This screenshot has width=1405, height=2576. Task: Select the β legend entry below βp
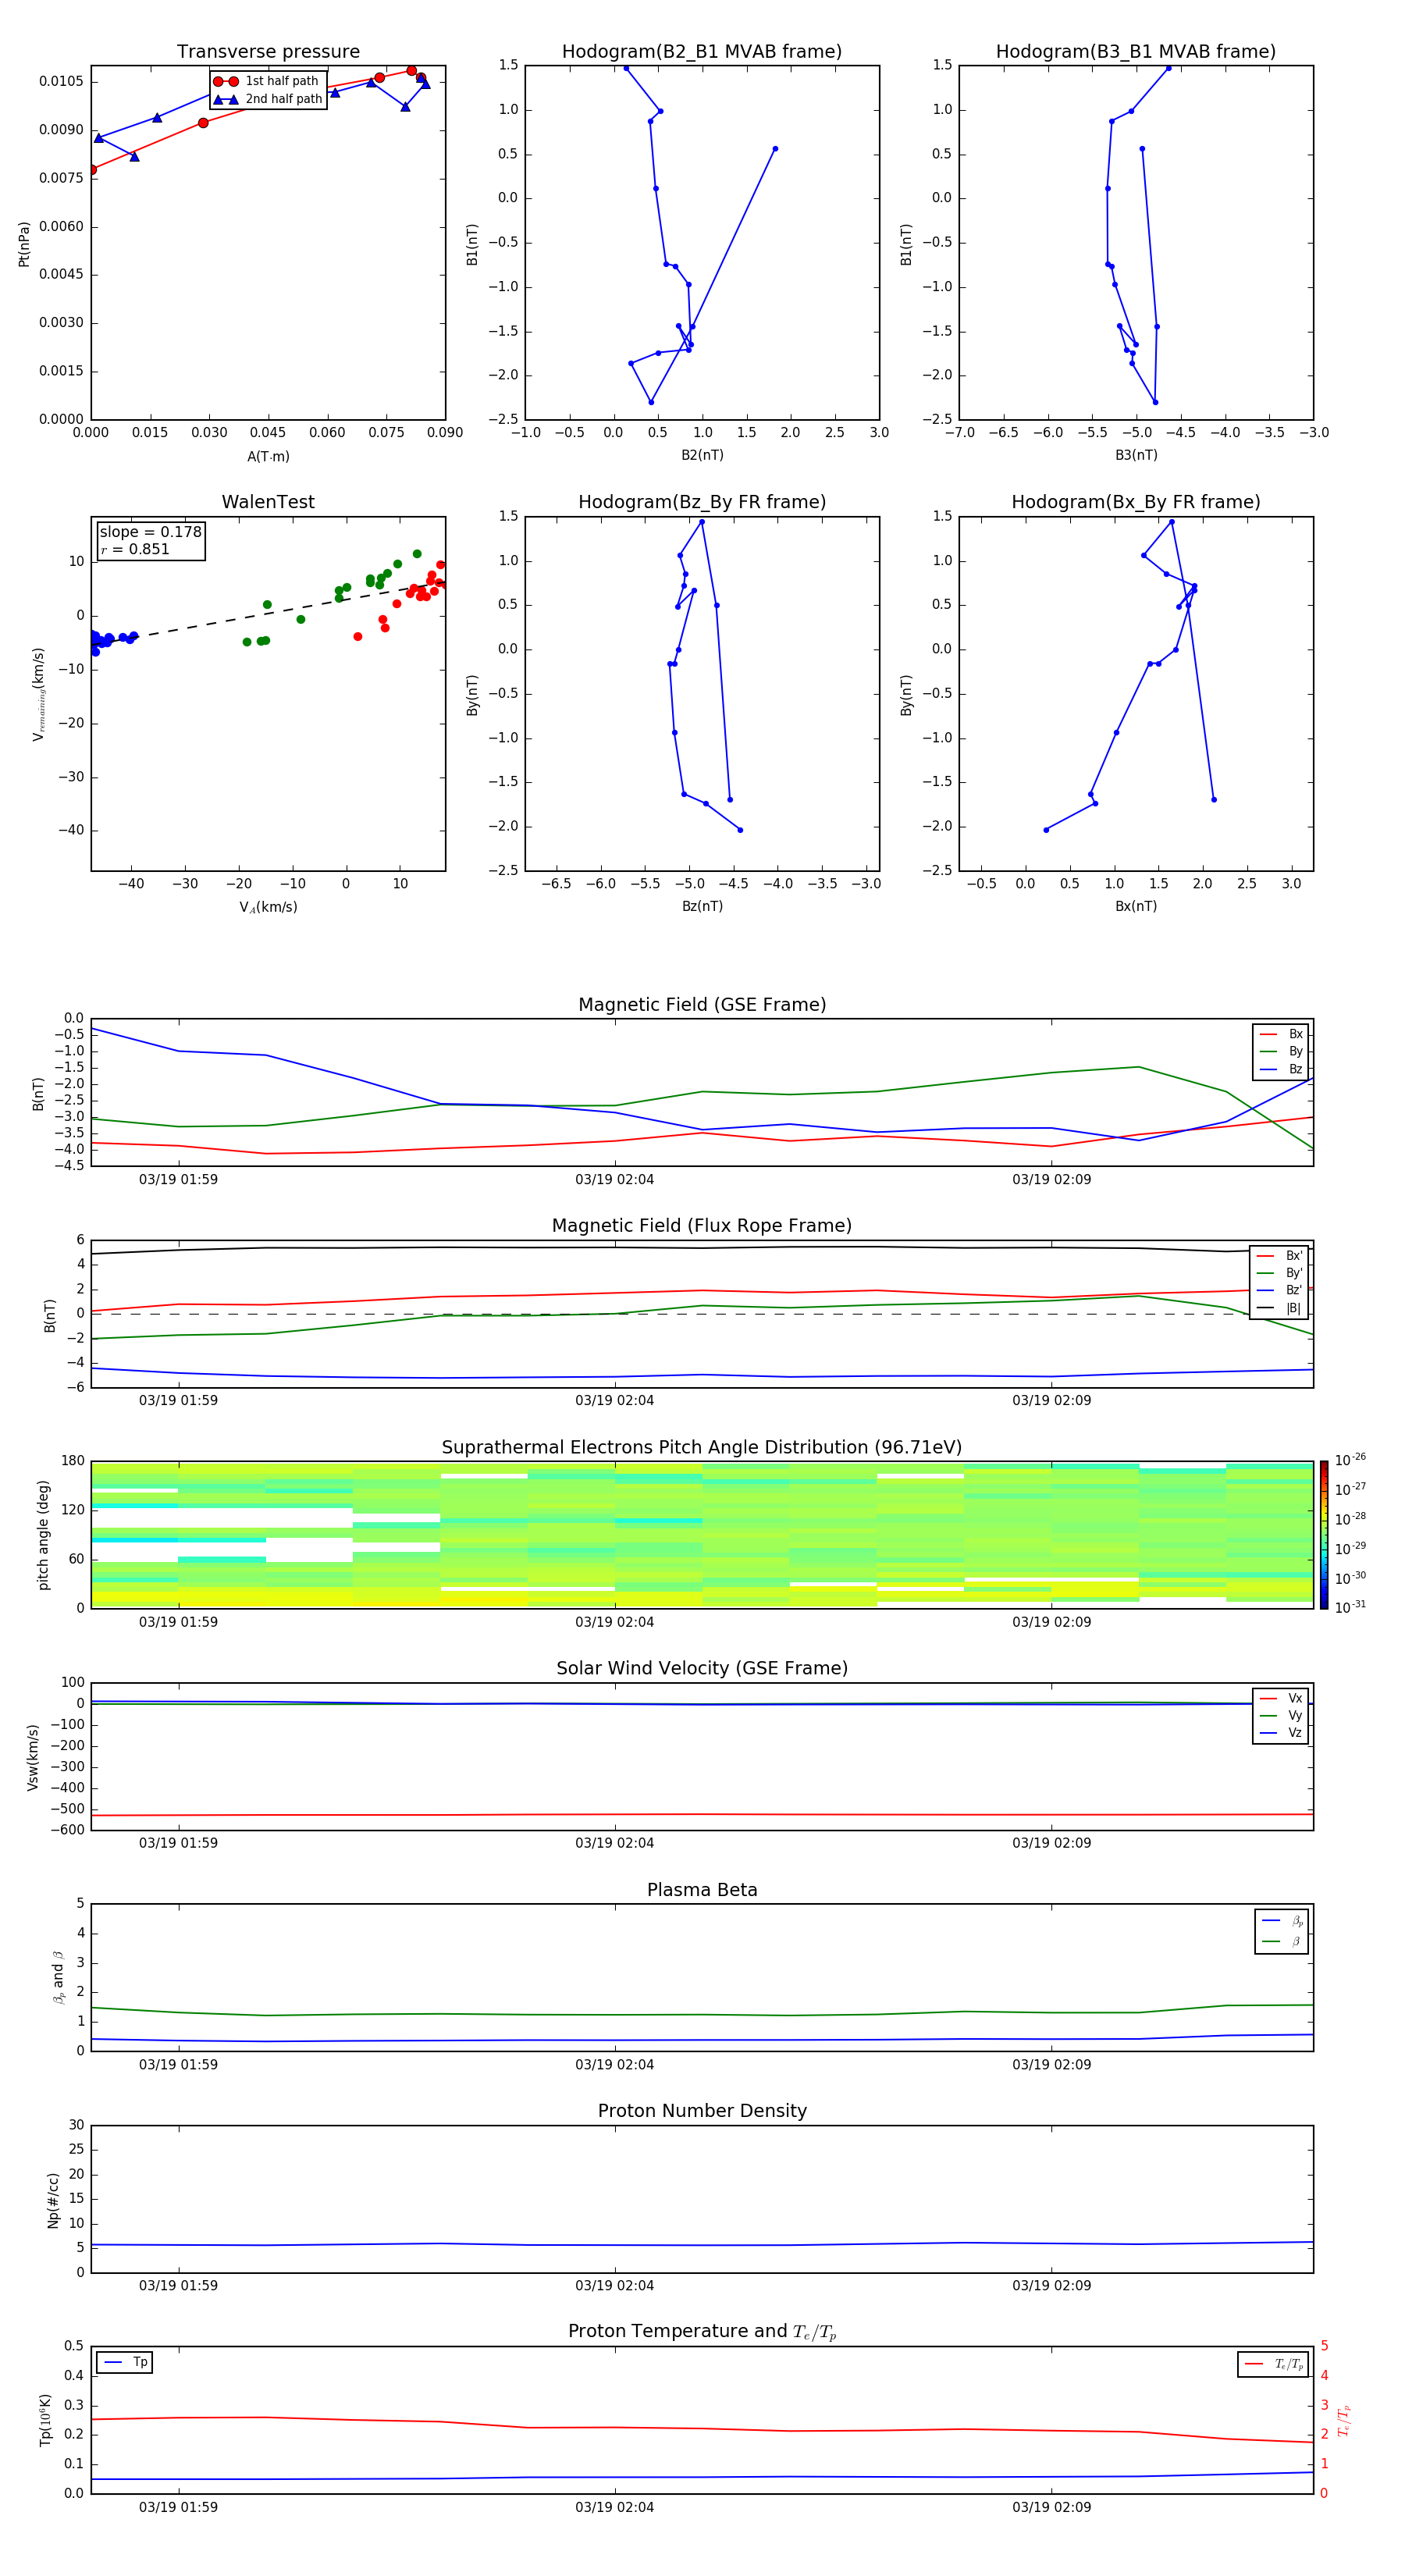(1282, 1941)
